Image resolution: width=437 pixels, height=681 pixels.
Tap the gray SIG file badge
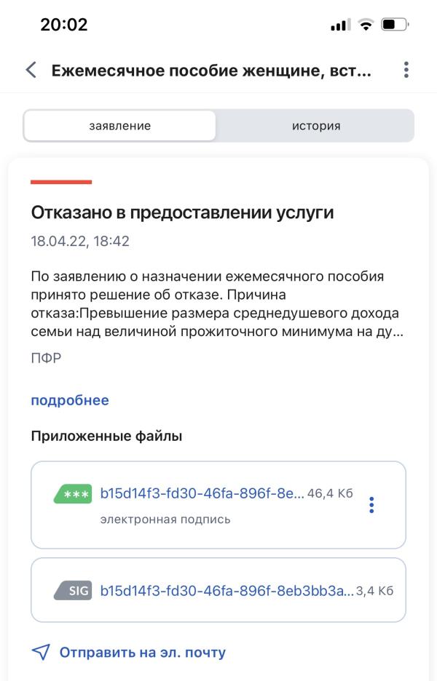(73, 591)
